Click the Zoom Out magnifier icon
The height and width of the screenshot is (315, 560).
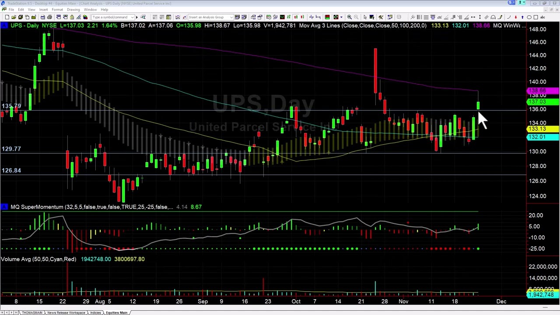coord(356,17)
